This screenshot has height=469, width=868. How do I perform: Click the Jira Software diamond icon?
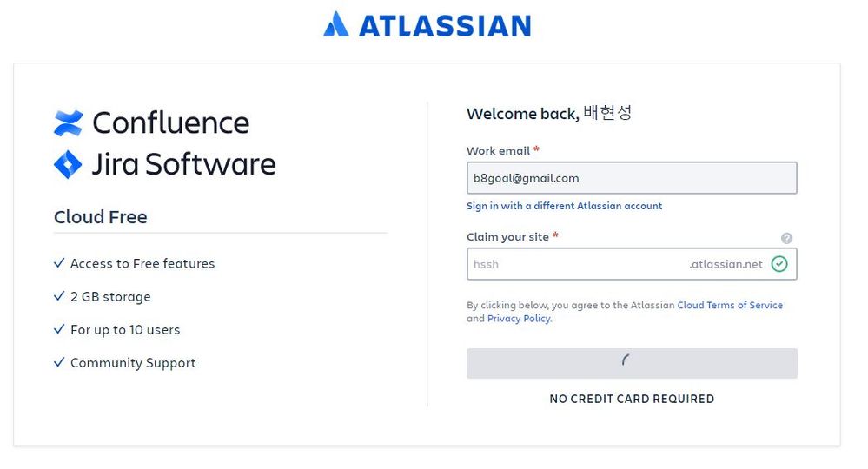68,164
